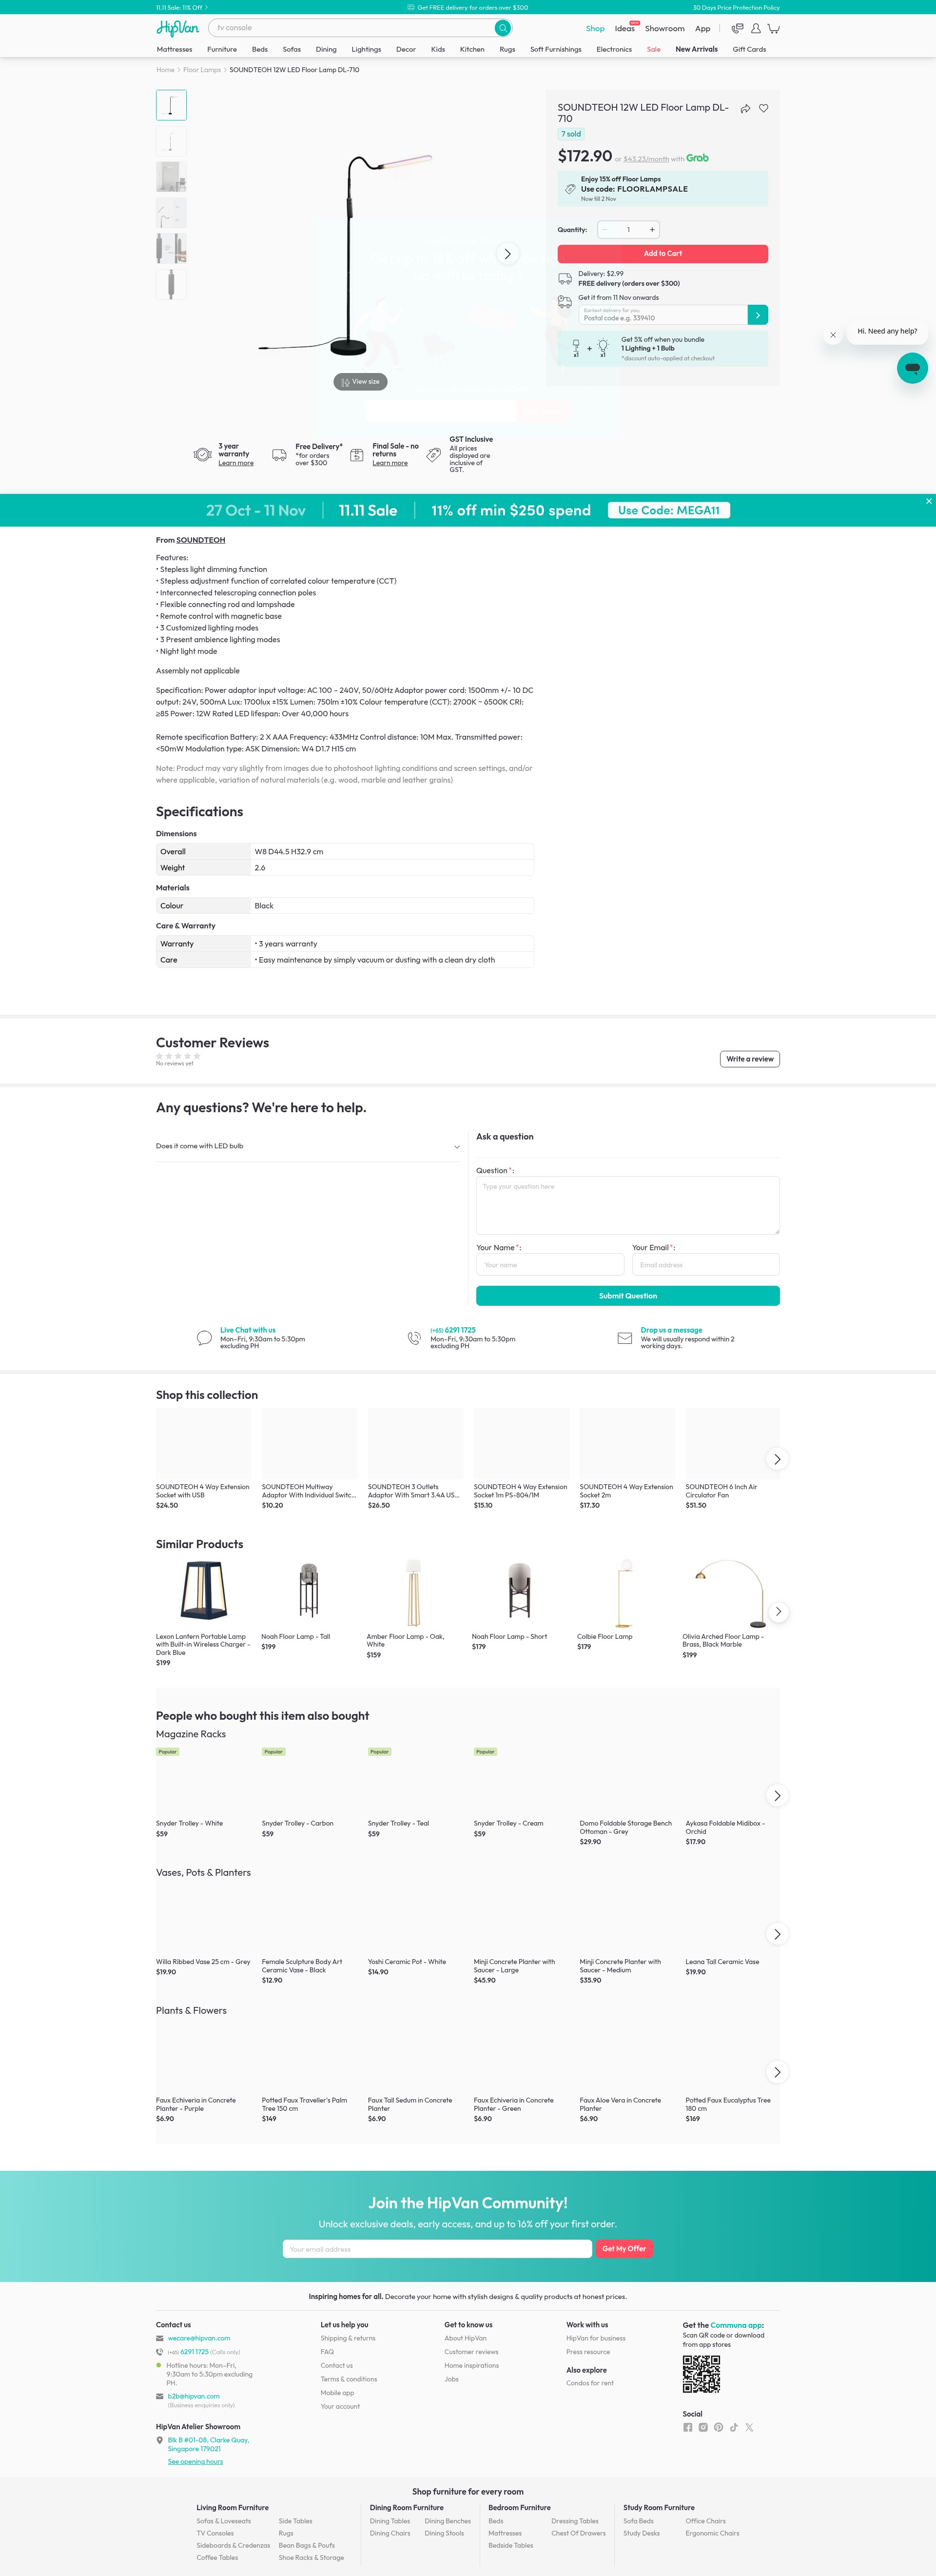936x2576 pixels.
Task: Open HipVan X social icon
Action: 749,2427
